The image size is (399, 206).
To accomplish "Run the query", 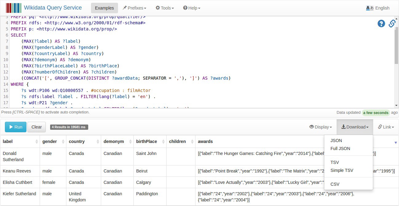I will (x=15, y=127).
